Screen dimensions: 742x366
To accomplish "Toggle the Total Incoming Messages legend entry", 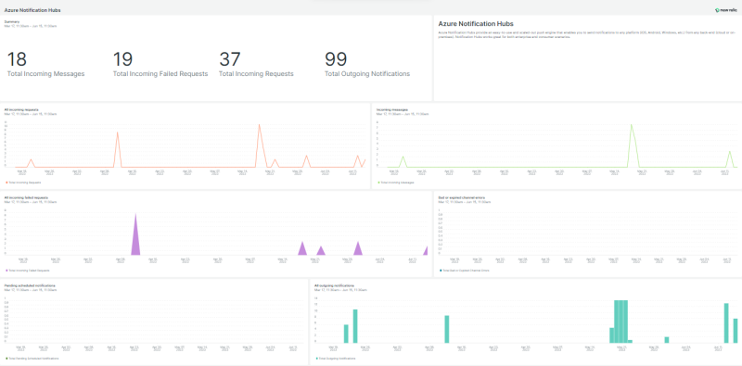I will tap(396, 182).
